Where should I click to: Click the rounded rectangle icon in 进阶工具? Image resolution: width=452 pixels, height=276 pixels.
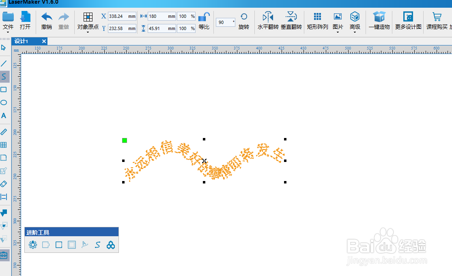(x=46, y=245)
